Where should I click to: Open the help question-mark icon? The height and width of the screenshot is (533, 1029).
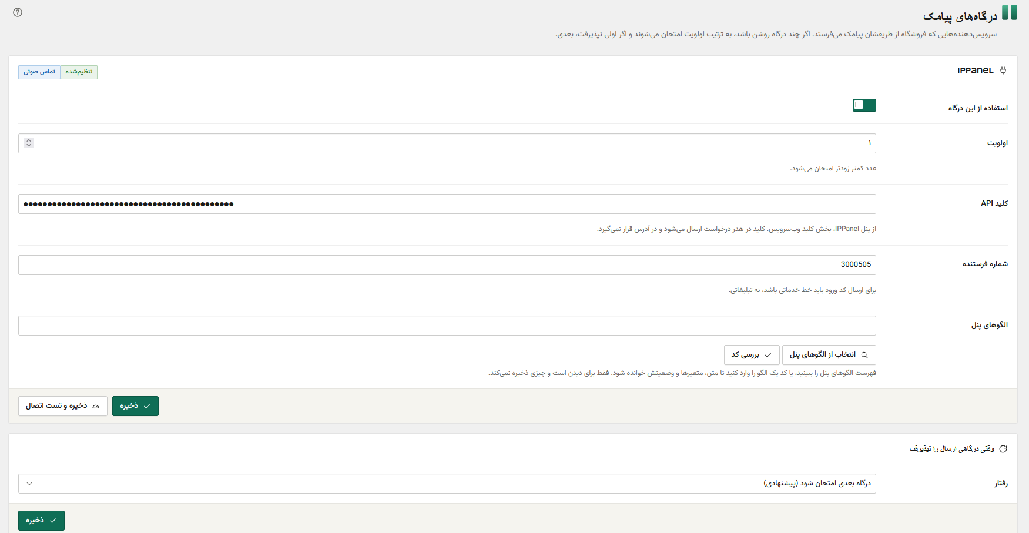18,12
